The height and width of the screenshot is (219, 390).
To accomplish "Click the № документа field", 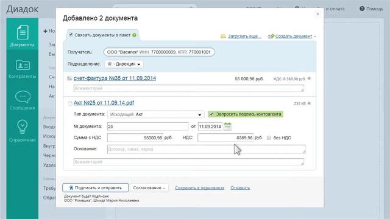I will (x=147, y=127).
